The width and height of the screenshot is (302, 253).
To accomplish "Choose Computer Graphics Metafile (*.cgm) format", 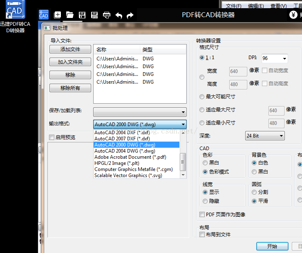I will point(136,169).
